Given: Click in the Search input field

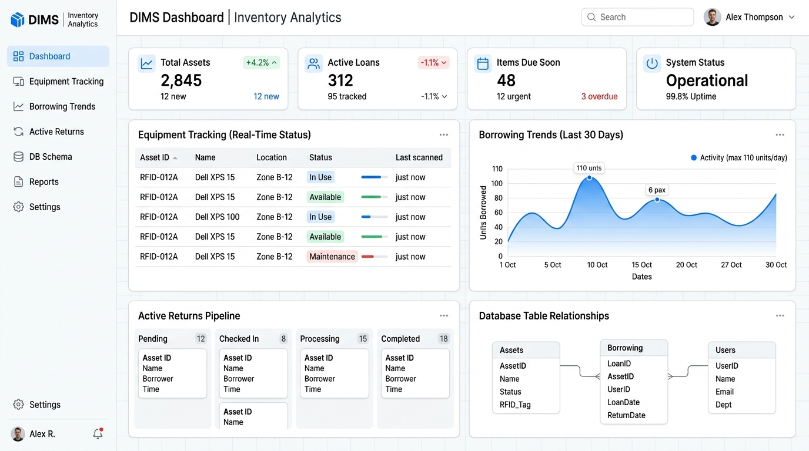Looking at the screenshot, I should pos(637,17).
